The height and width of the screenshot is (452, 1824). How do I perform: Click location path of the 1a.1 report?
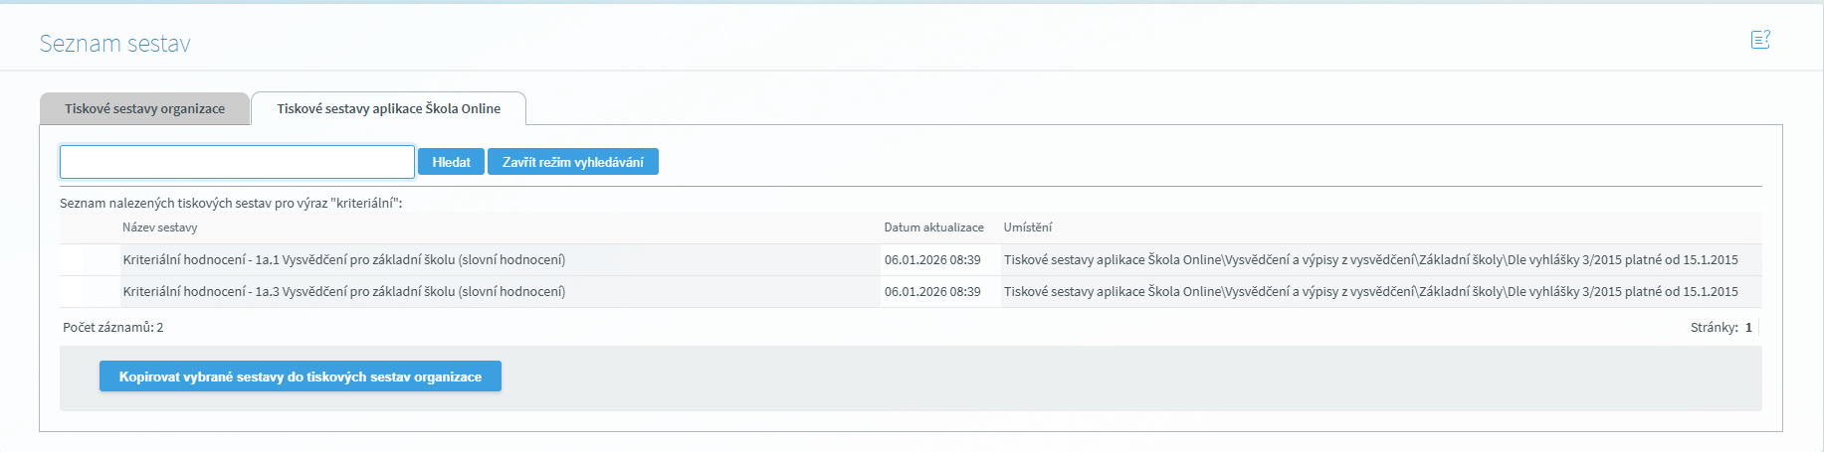click(x=1370, y=260)
